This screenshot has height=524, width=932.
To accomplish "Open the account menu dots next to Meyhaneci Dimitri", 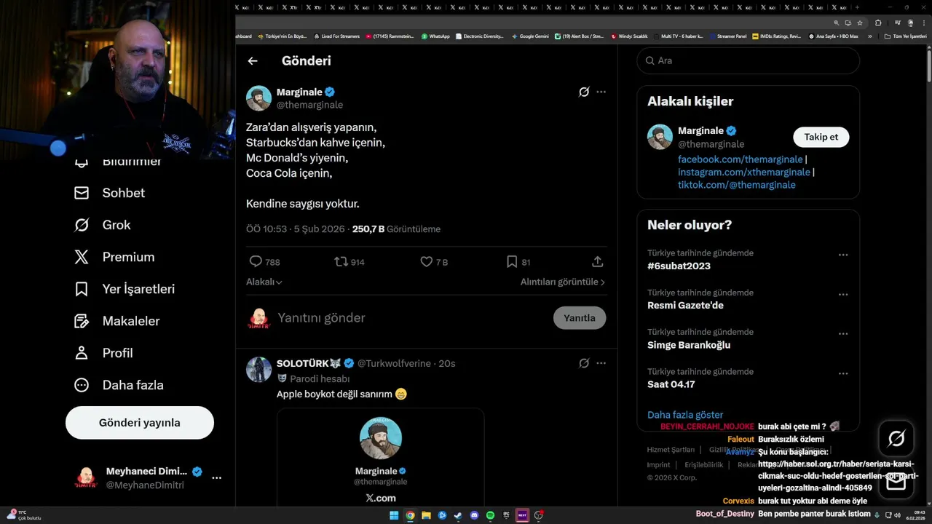I will 216,478.
